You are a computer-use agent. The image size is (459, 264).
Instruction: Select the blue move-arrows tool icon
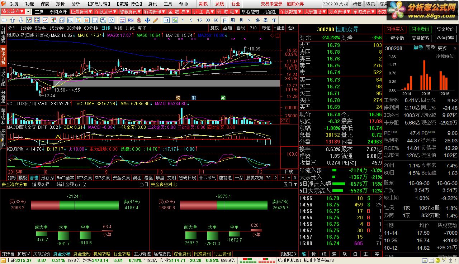point(147,20)
